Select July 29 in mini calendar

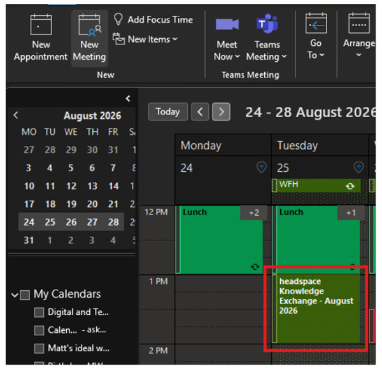[x=71, y=150]
